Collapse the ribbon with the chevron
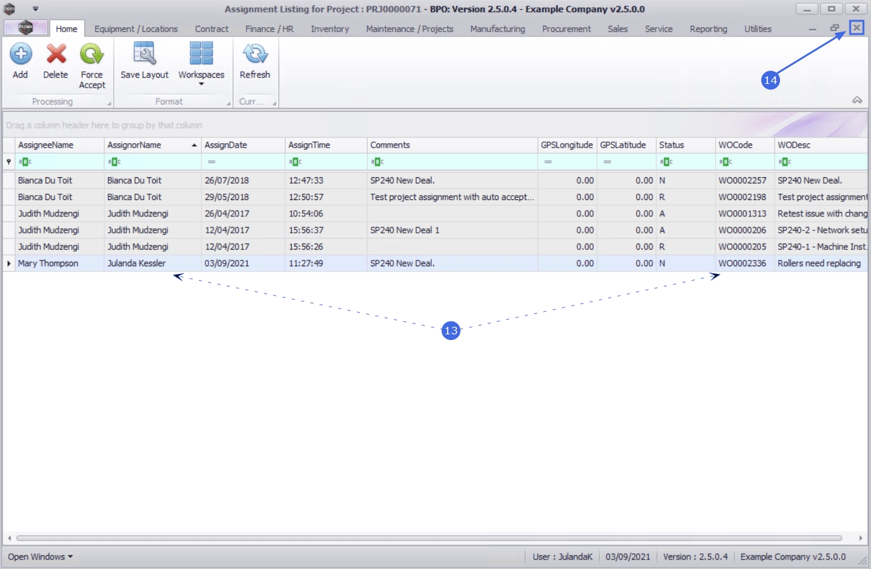Image resolution: width=871 pixels, height=569 pixels. [x=857, y=100]
